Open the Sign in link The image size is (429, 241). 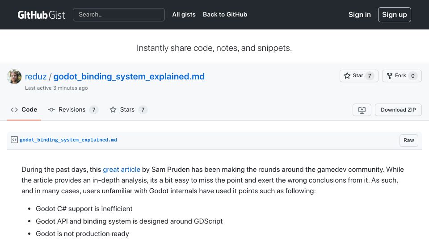pyautogui.click(x=359, y=14)
